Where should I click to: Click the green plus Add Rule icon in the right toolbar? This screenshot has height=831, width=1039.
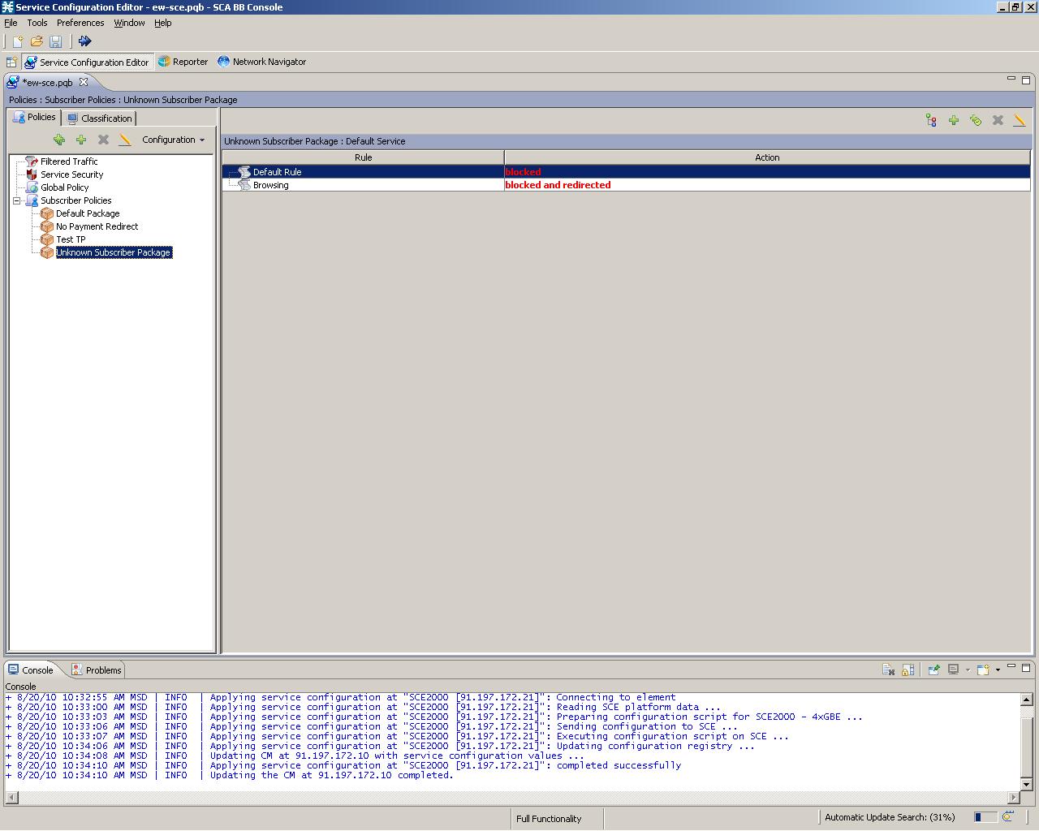coord(954,120)
